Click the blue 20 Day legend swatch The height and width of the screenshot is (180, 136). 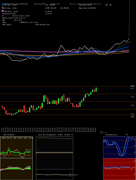(x=3, y=5)
